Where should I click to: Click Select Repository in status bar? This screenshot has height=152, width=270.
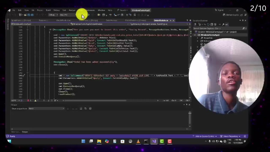coord(230,136)
